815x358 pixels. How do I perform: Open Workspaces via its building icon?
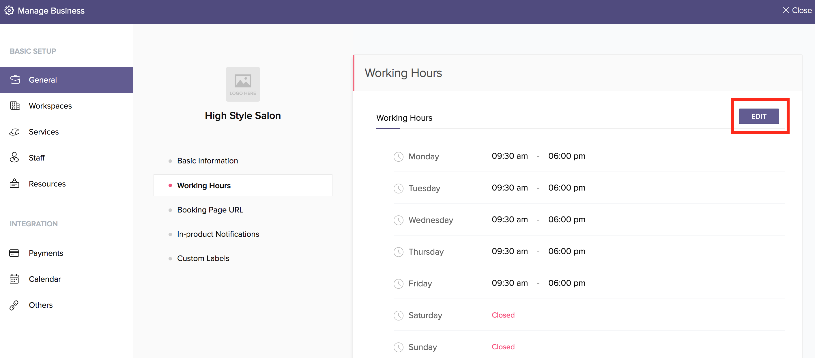(x=15, y=105)
